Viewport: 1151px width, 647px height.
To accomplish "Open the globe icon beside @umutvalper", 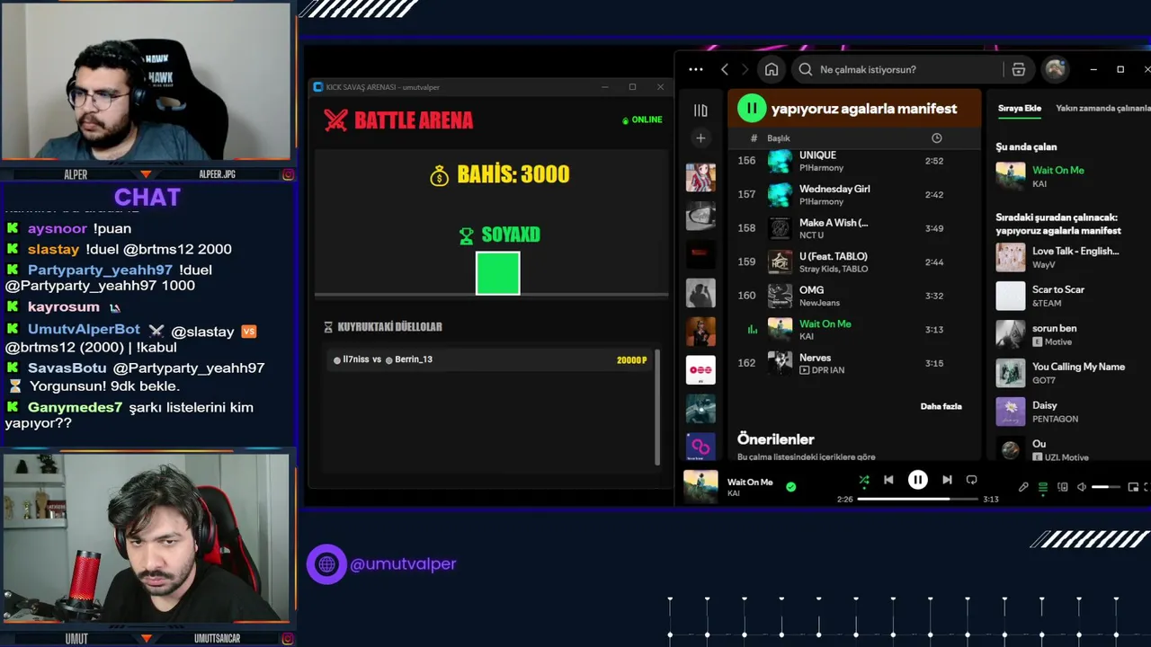I will point(326,564).
